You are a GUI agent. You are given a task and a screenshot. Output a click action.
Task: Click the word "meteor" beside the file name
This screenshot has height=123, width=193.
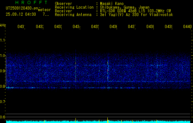(x=44, y=10)
